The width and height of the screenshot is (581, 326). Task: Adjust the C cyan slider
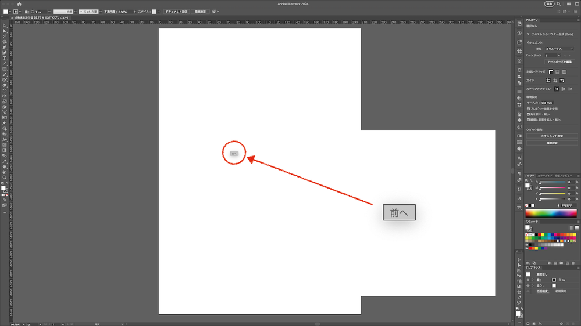[553, 182]
